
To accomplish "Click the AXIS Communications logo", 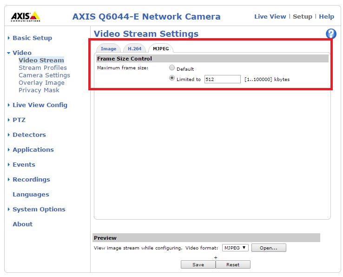I will (x=26, y=16).
